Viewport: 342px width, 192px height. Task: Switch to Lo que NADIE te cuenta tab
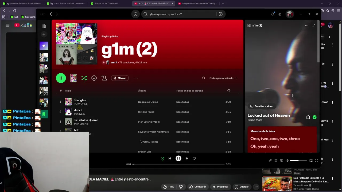coord(197,3)
